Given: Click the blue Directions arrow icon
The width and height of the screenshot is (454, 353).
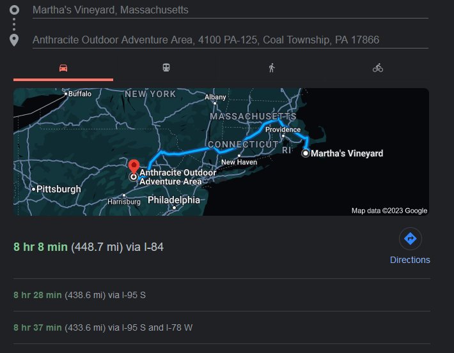Looking at the screenshot, I should pos(410,239).
